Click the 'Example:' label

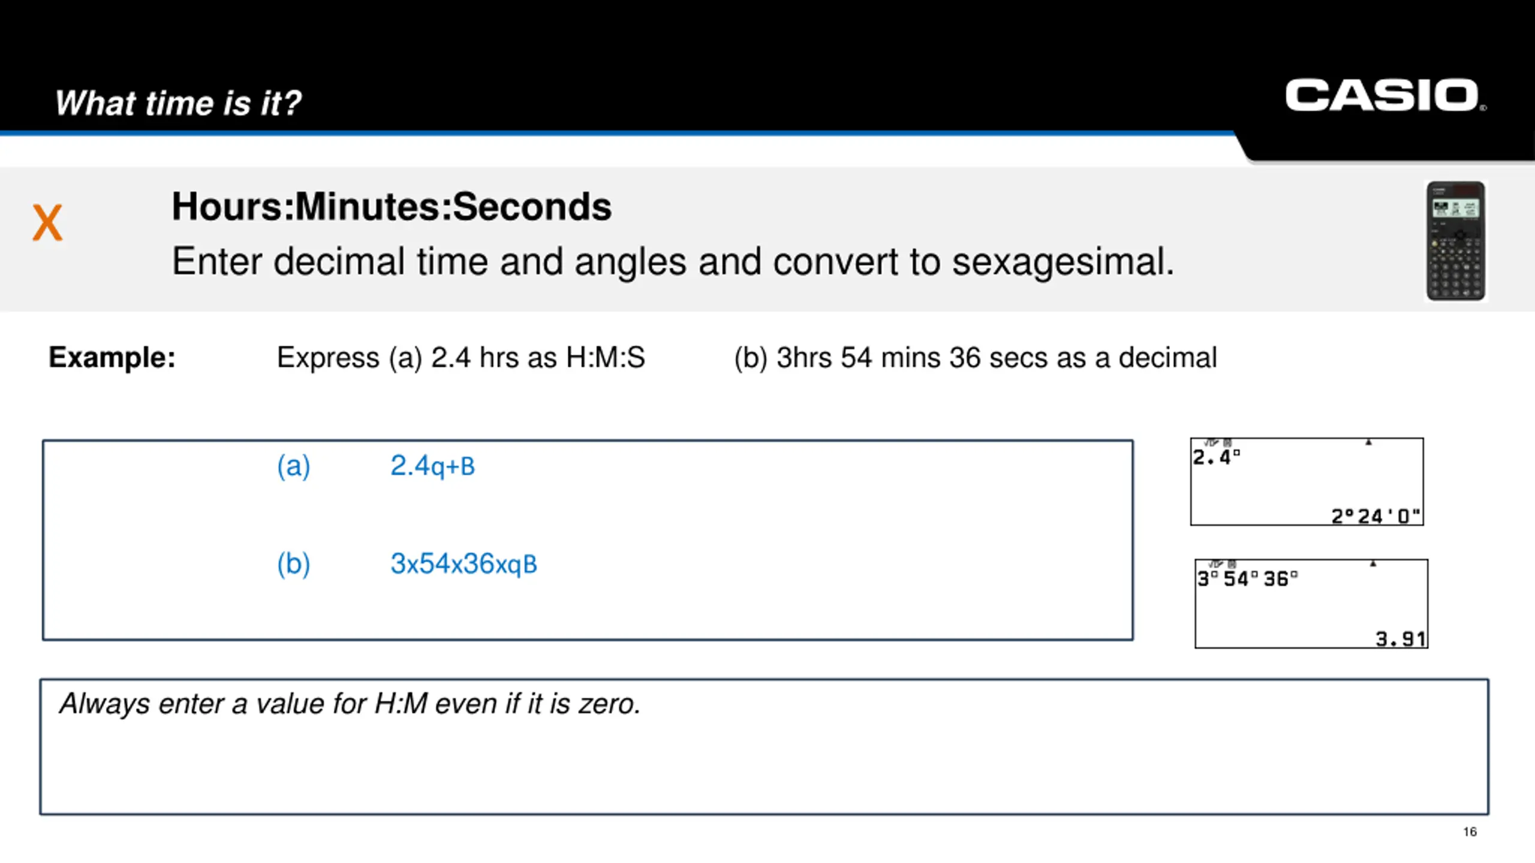point(112,357)
